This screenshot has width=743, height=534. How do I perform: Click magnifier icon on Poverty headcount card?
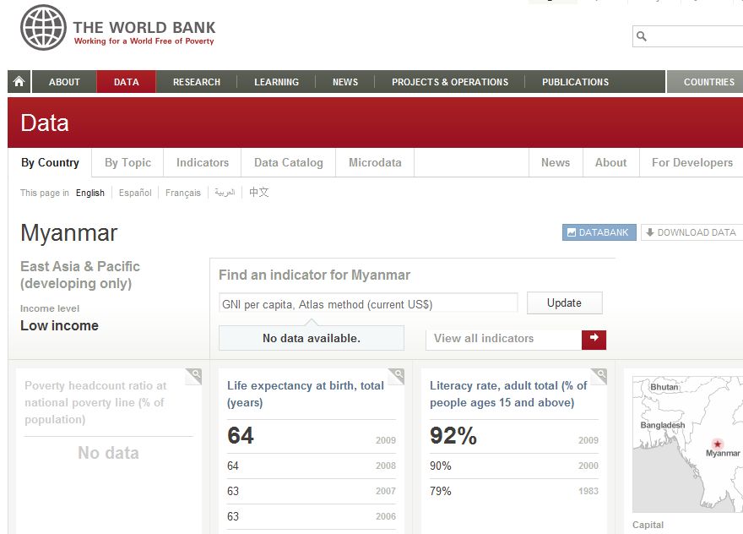tap(194, 375)
